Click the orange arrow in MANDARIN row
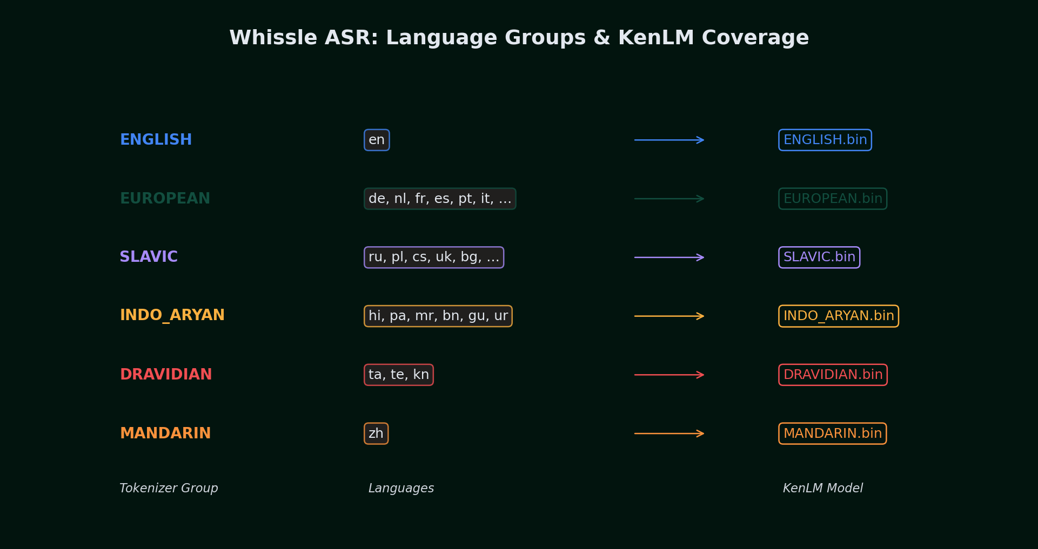 tap(669, 433)
